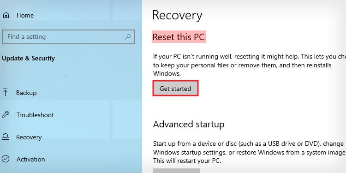Viewport: 346px width, 173px height.
Task: Click the highlighted Reset this PC heading
Action: point(179,37)
